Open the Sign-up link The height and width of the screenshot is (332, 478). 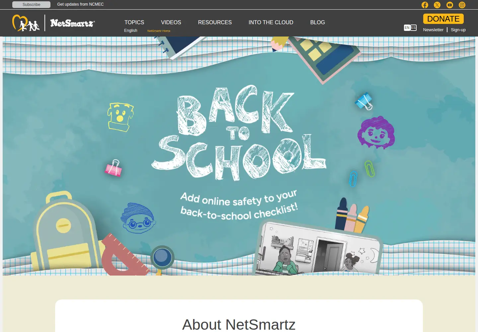[458, 30]
